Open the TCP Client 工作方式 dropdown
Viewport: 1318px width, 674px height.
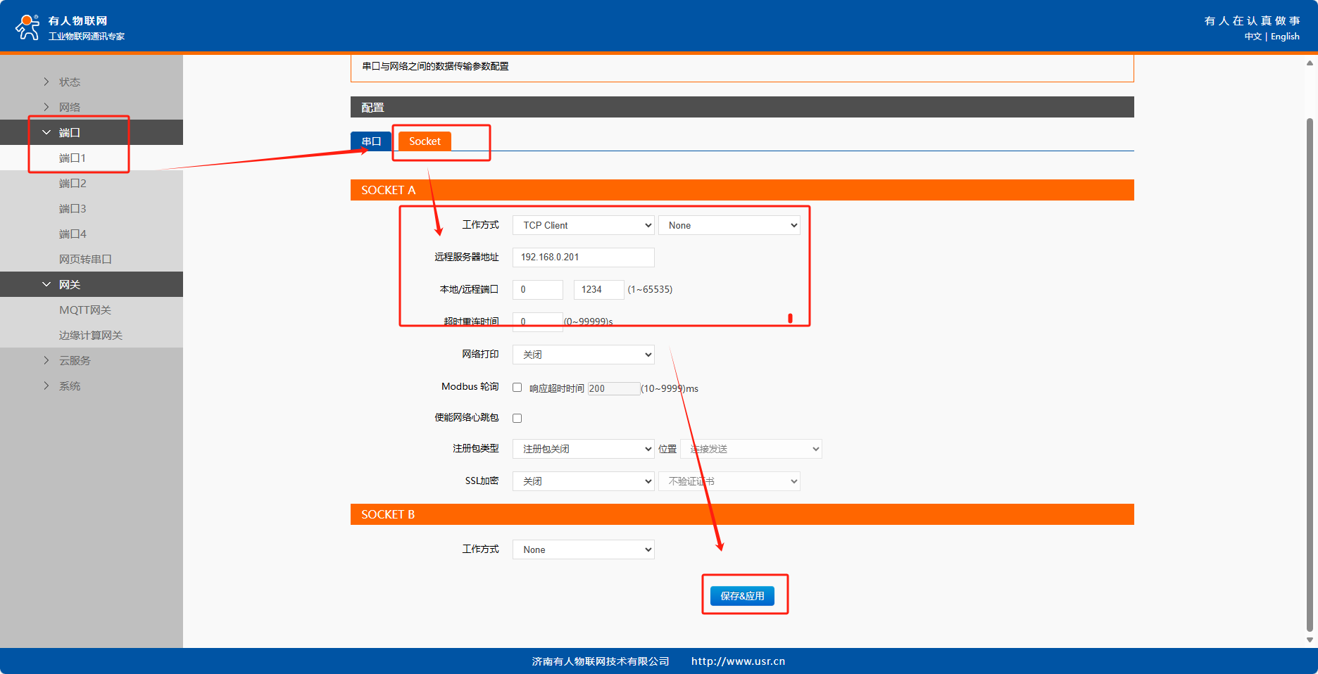click(583, 225)
